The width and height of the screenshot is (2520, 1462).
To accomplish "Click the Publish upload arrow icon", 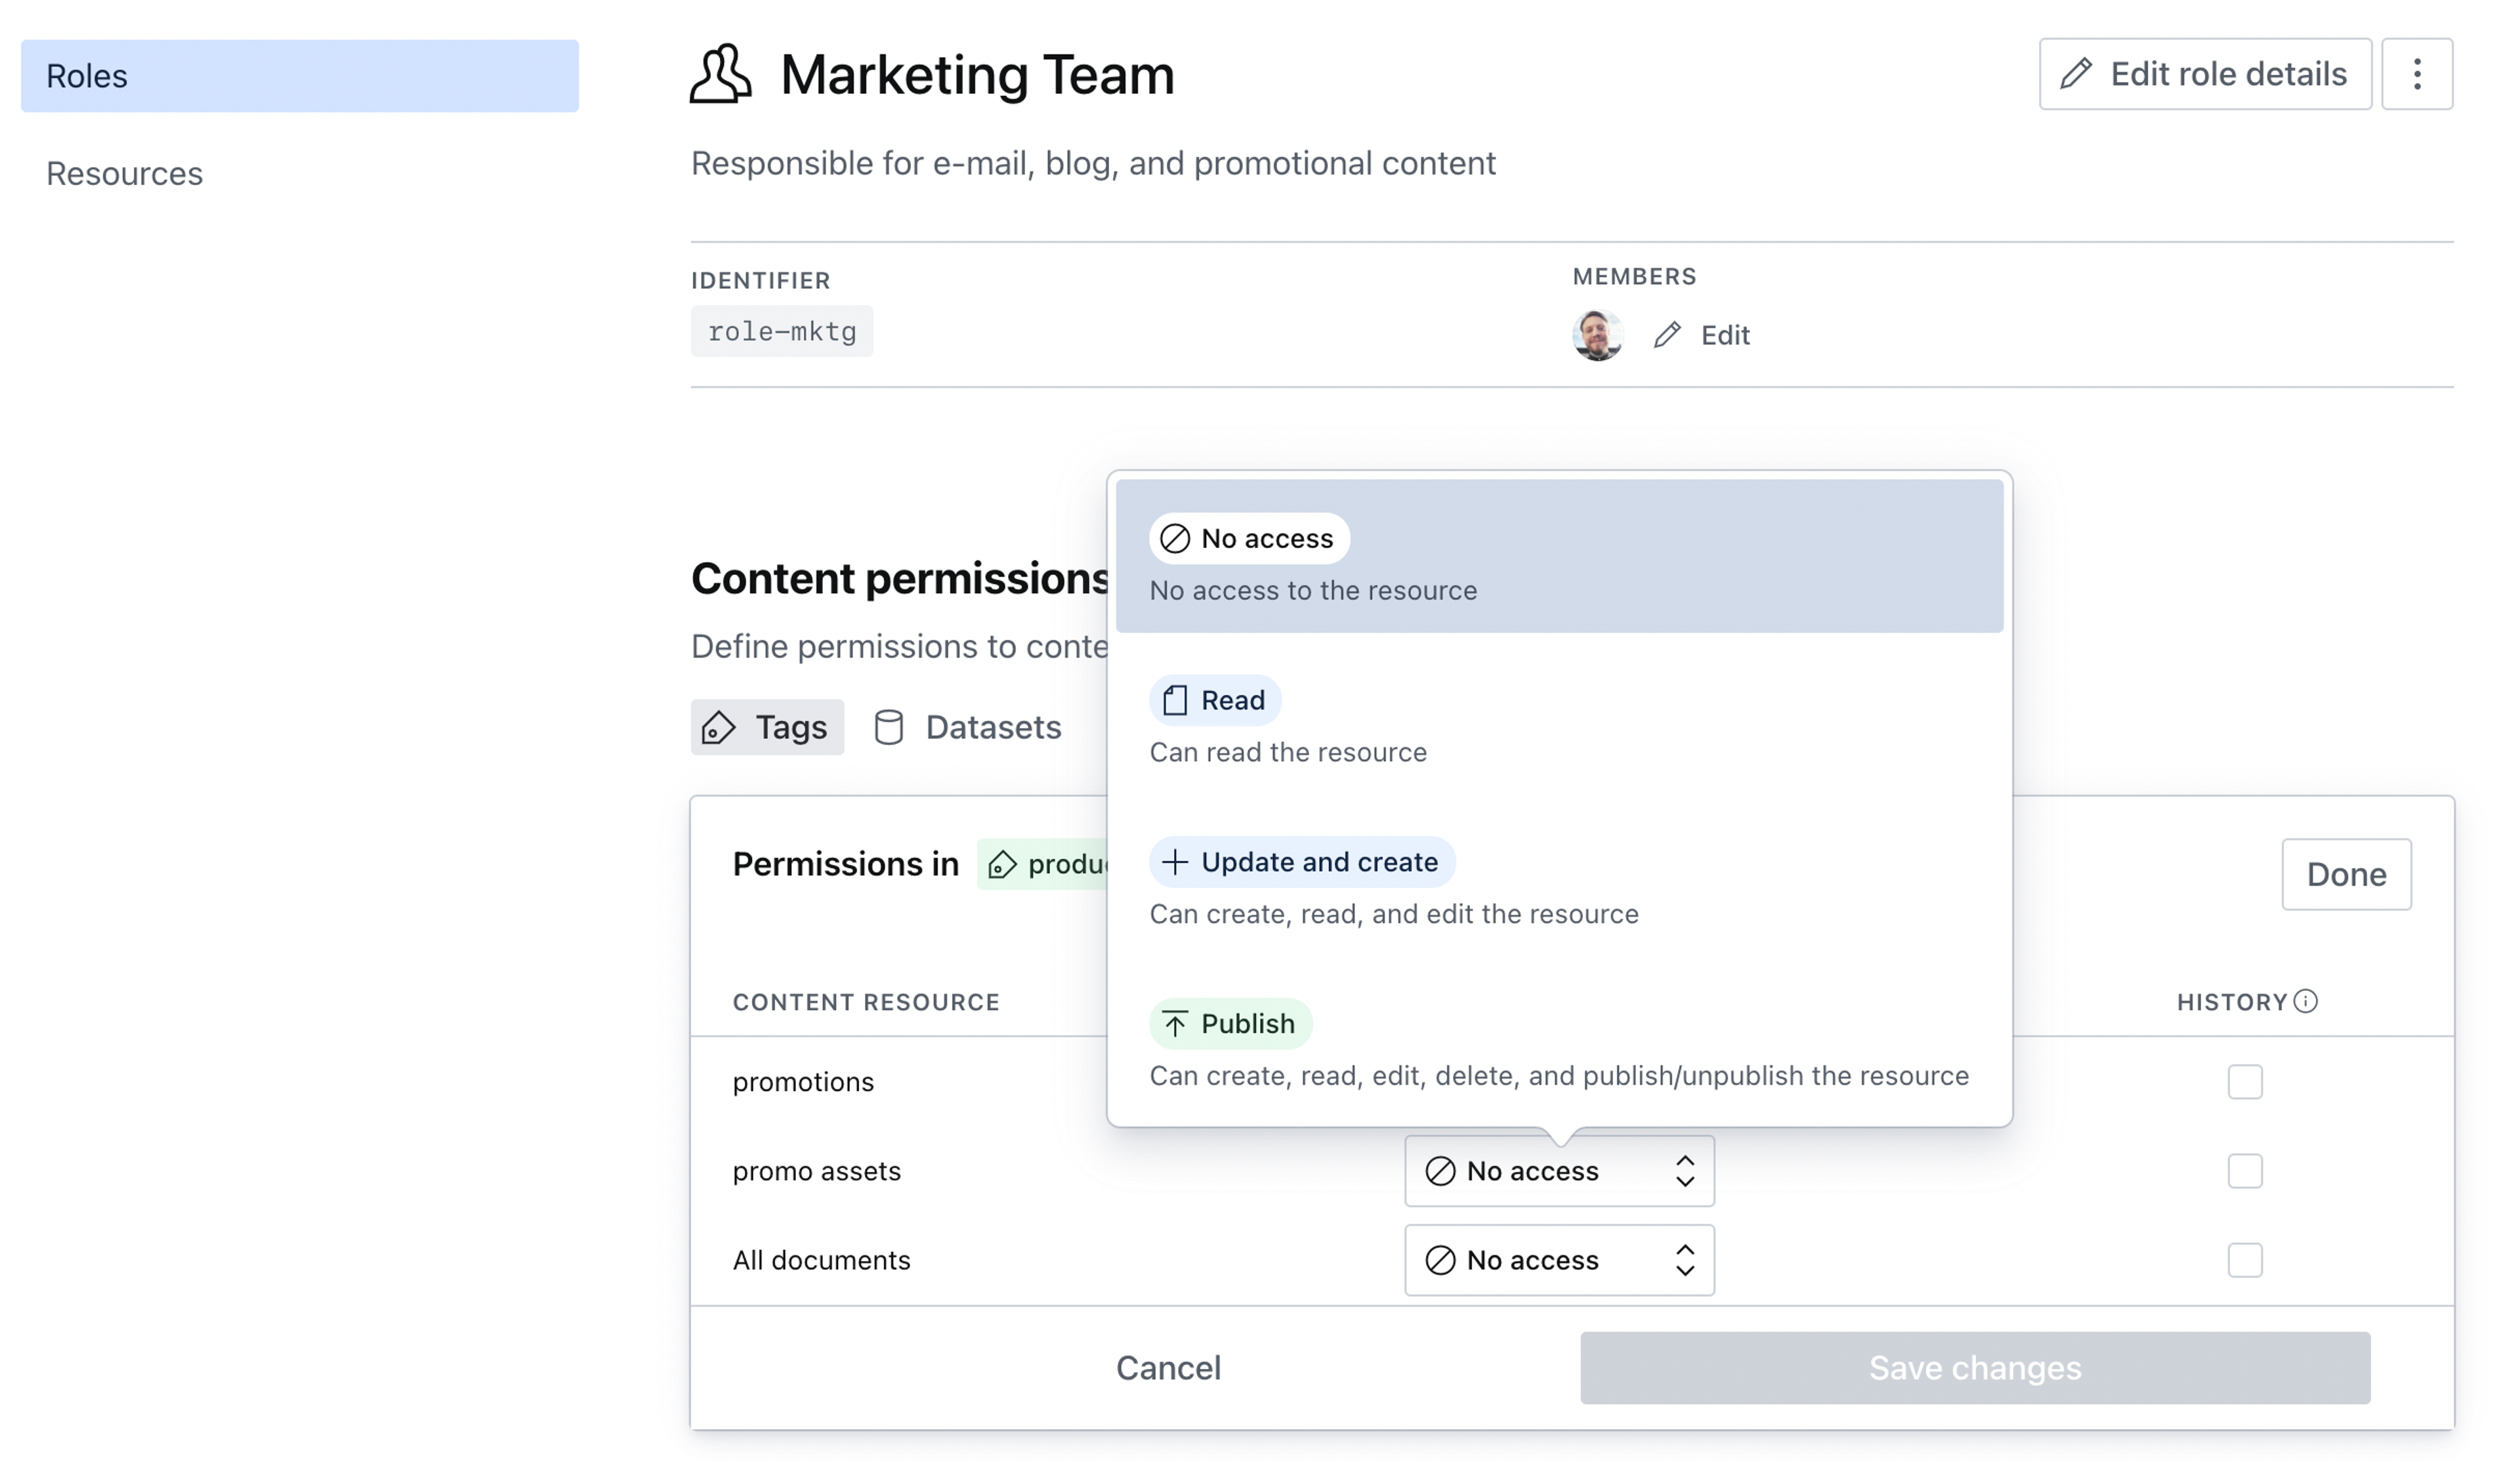I will pyautogui.click(x=1175, y=1023).
